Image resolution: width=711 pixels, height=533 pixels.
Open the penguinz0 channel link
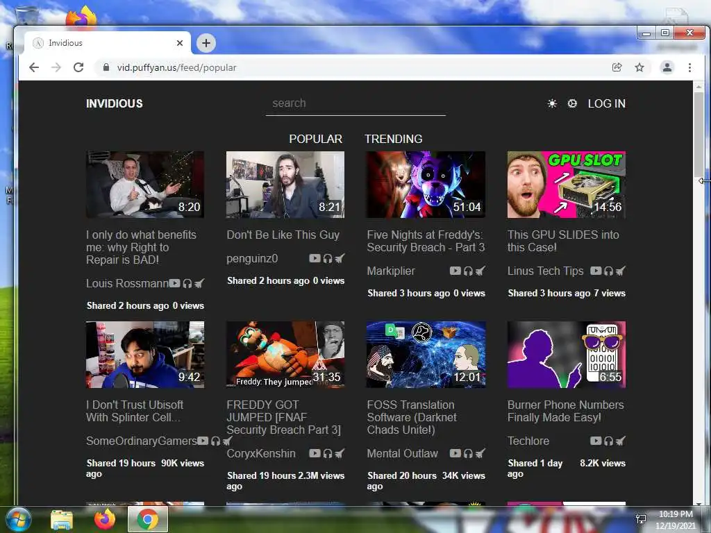tap(252, 259)
